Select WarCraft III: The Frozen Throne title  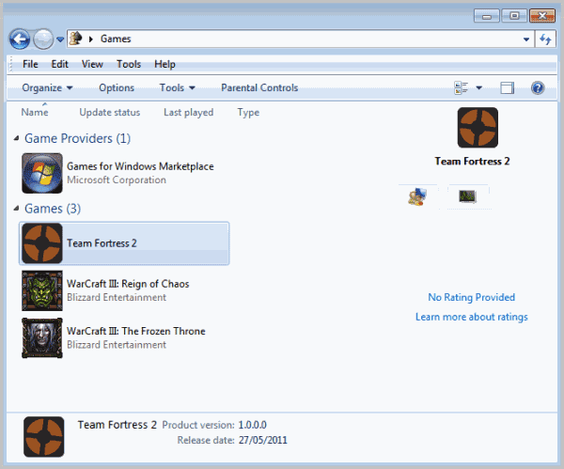click(136, 331)
